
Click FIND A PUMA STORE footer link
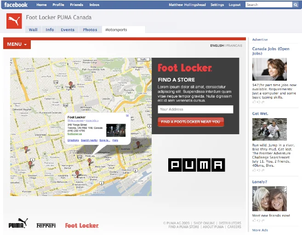coord(183,227)
